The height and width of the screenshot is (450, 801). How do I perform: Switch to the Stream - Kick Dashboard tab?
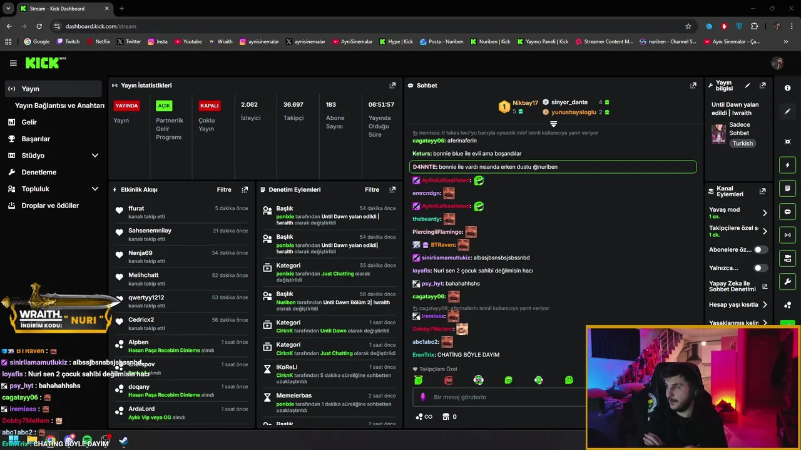pyautogui.click(x=65, y=9)
